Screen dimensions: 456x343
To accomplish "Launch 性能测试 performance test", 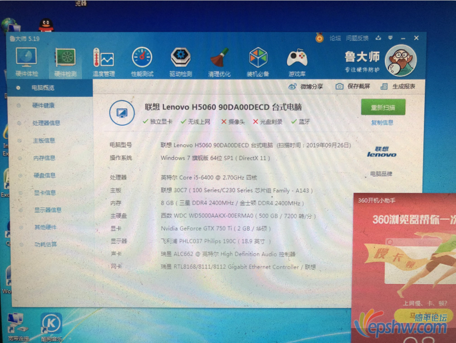I will (x=142, y=62).
